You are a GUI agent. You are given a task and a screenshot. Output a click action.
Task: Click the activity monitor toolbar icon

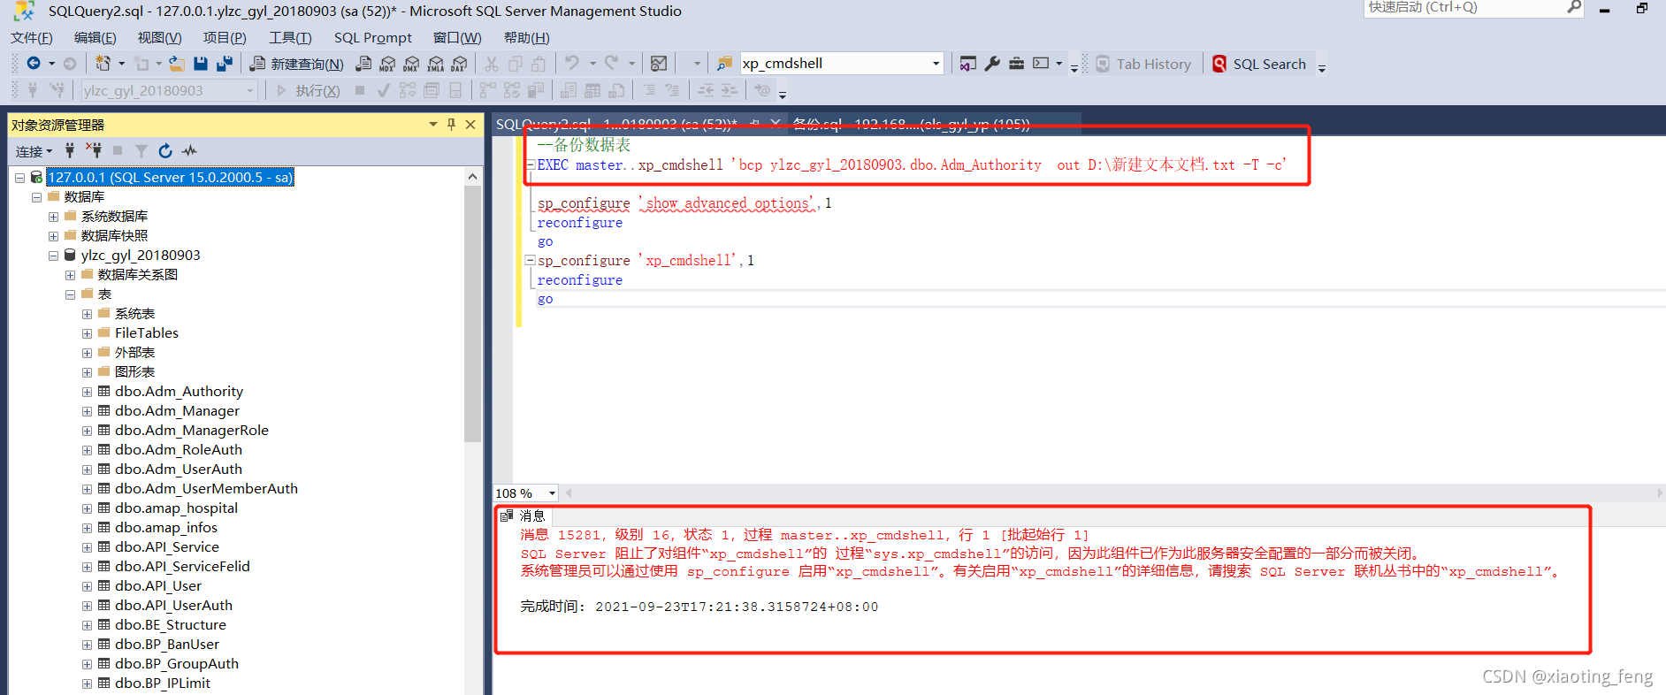(x=659, y=63)
